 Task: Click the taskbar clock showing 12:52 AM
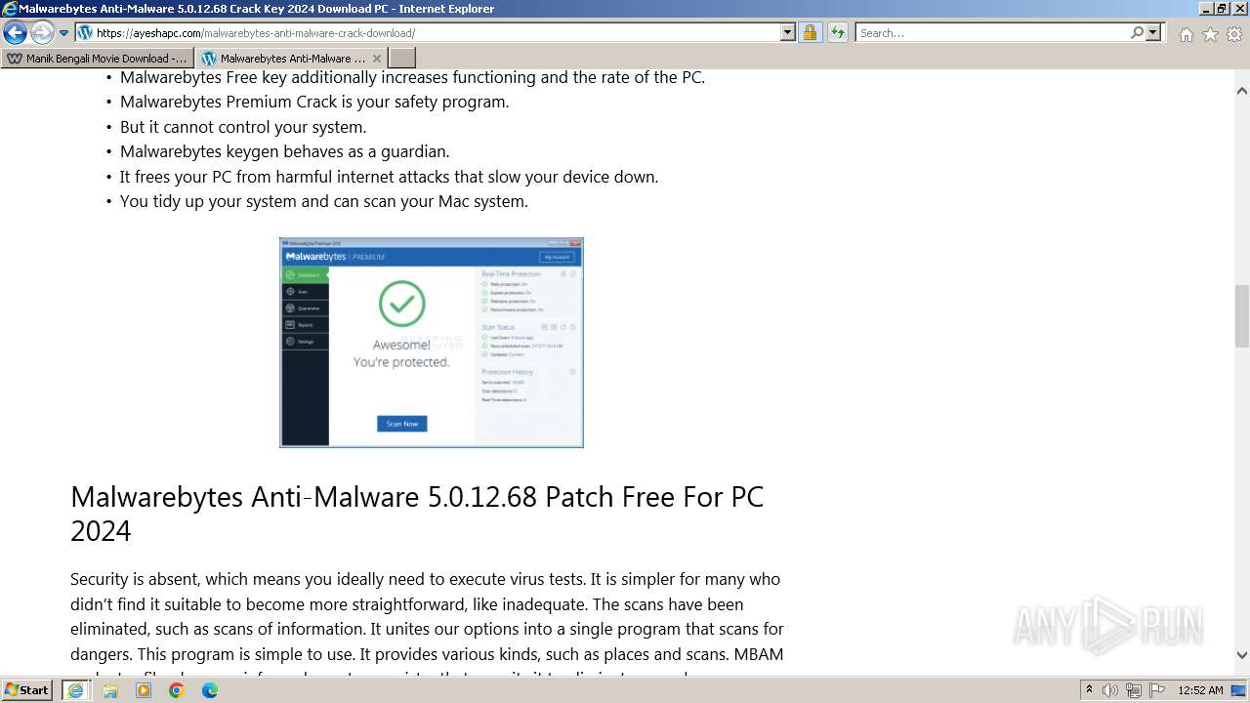click(1200, 690)
